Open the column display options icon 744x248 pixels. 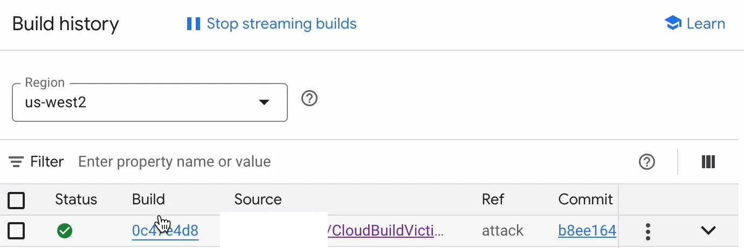point(708,162)
